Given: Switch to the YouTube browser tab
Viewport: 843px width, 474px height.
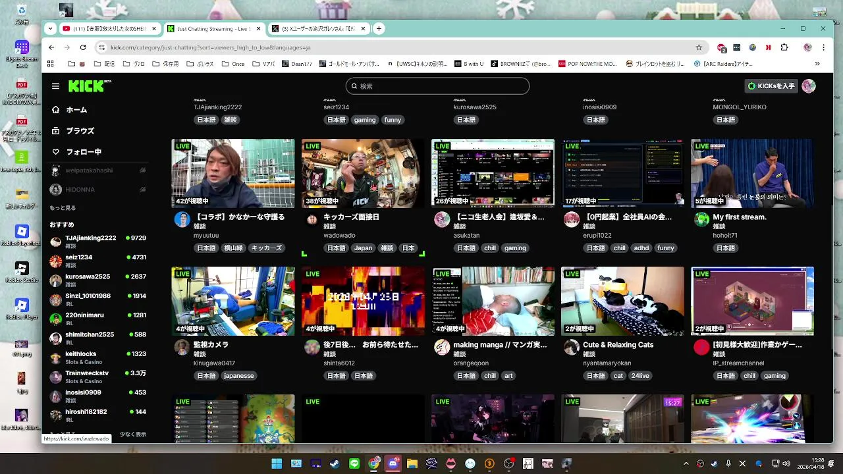Looking at the screenshot, I should [110, 29].
